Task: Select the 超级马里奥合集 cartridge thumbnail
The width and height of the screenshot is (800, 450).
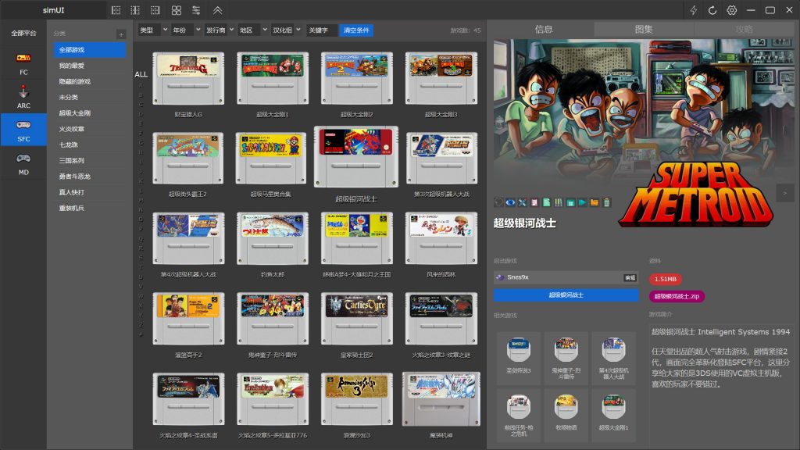Action: click(271, 159)
